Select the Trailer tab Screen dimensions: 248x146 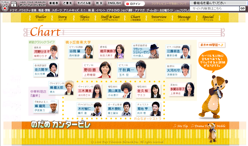(x=41, y=18)
